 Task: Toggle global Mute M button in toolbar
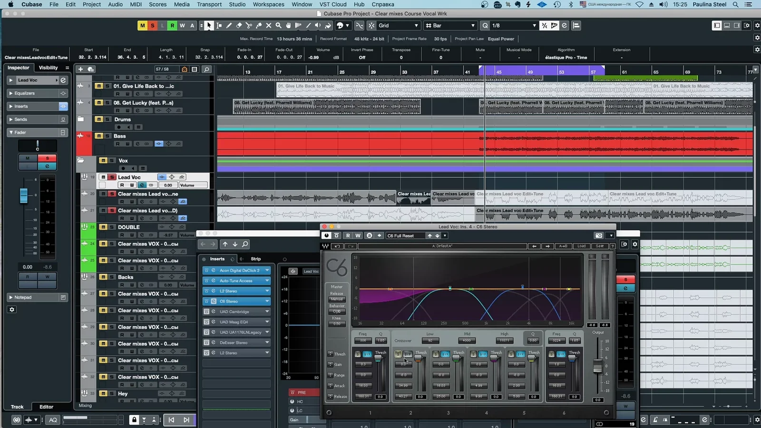[x=142, y=26]
